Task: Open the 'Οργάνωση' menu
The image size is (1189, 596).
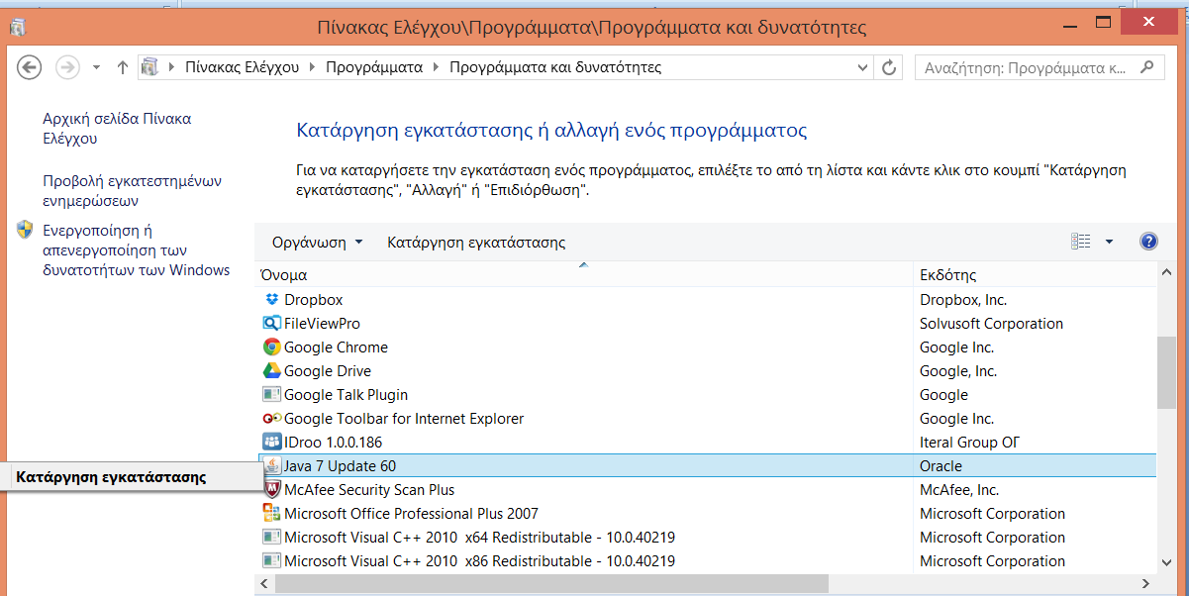Action: pyautogui.click(x=318, y=242)
